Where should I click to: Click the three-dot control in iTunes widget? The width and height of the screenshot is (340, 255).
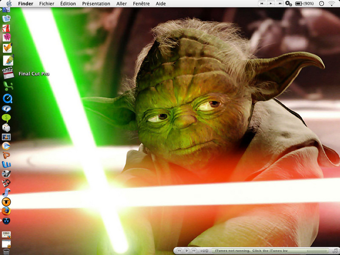click(204, 251)
